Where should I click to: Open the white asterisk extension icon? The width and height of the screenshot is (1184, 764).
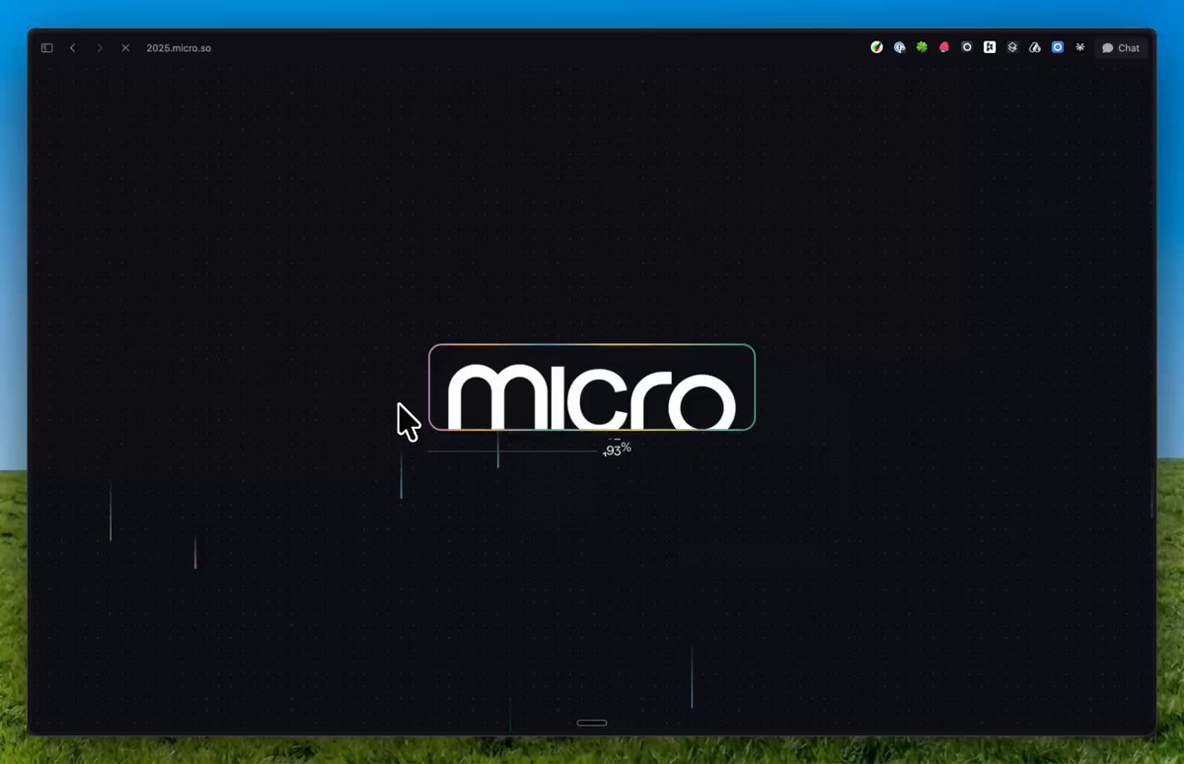pyautogui.click(x=1080, y=47)
